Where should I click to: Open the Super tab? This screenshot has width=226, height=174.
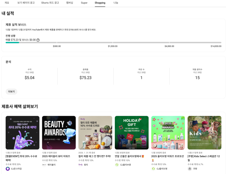(85, 3)
